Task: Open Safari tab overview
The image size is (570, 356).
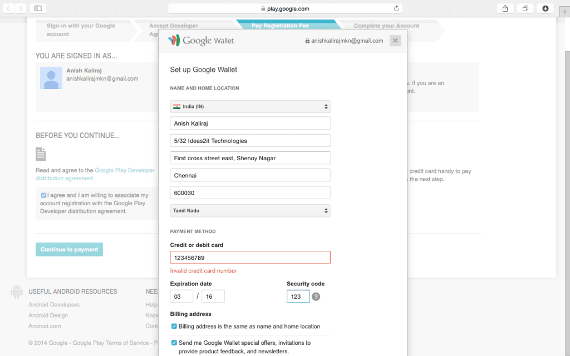Action: [x=525, y=8]
